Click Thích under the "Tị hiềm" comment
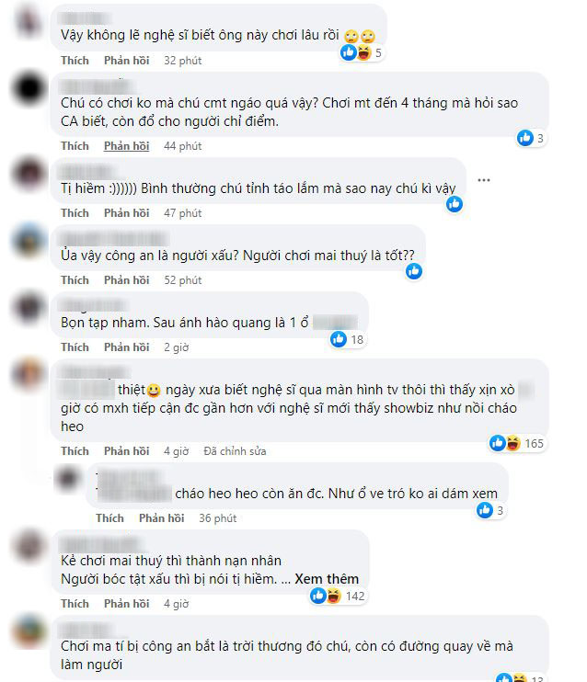This screenshot has height=682, width=587. (75, 212)
